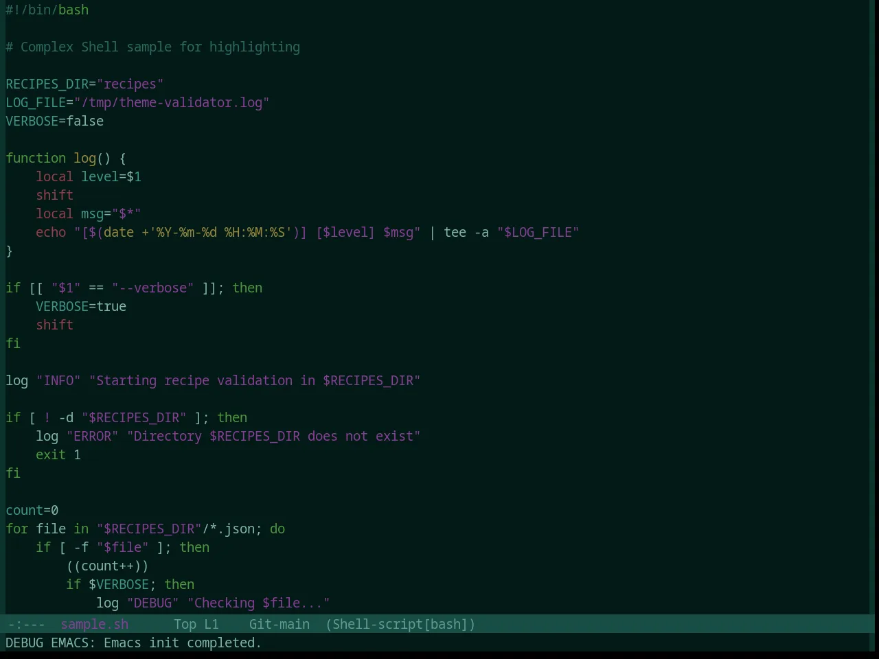Click the 'Checking $file...' string

(x=259, y=603)
